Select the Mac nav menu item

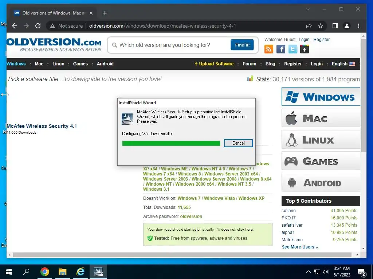pyautogui.click(x=39, y=64)
